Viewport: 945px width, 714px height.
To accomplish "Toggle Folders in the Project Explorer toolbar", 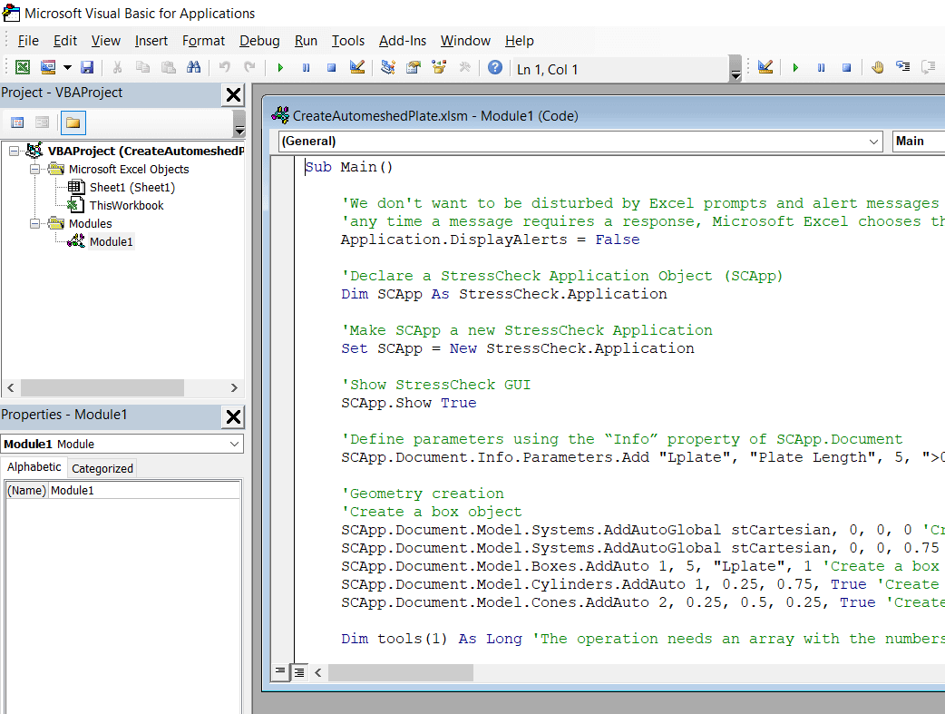I will pos(73,122).
